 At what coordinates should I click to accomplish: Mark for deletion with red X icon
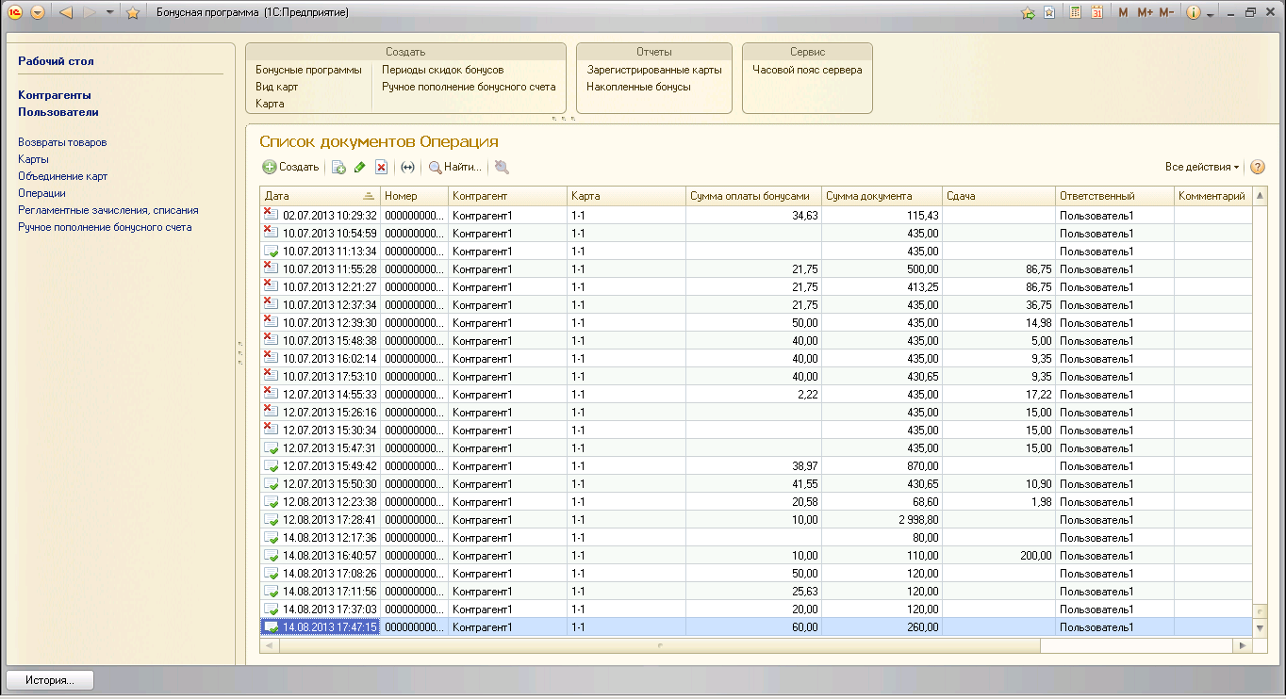382,167
